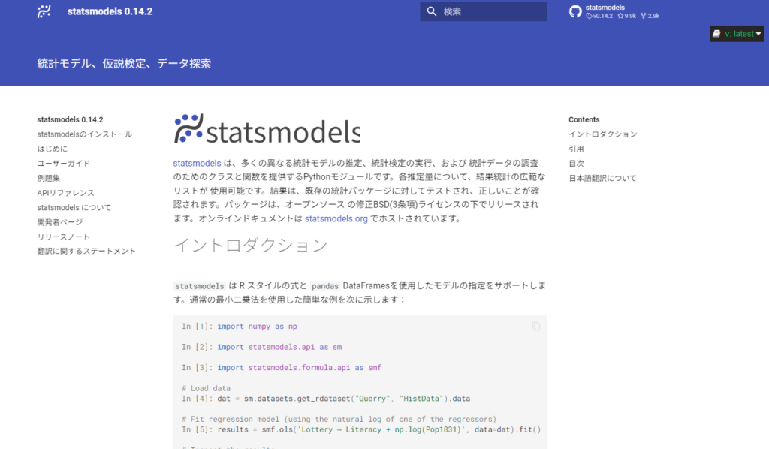
Task: Jump to 目次 section in Contents
Action: pyautogui.click(x=576, y=164)
